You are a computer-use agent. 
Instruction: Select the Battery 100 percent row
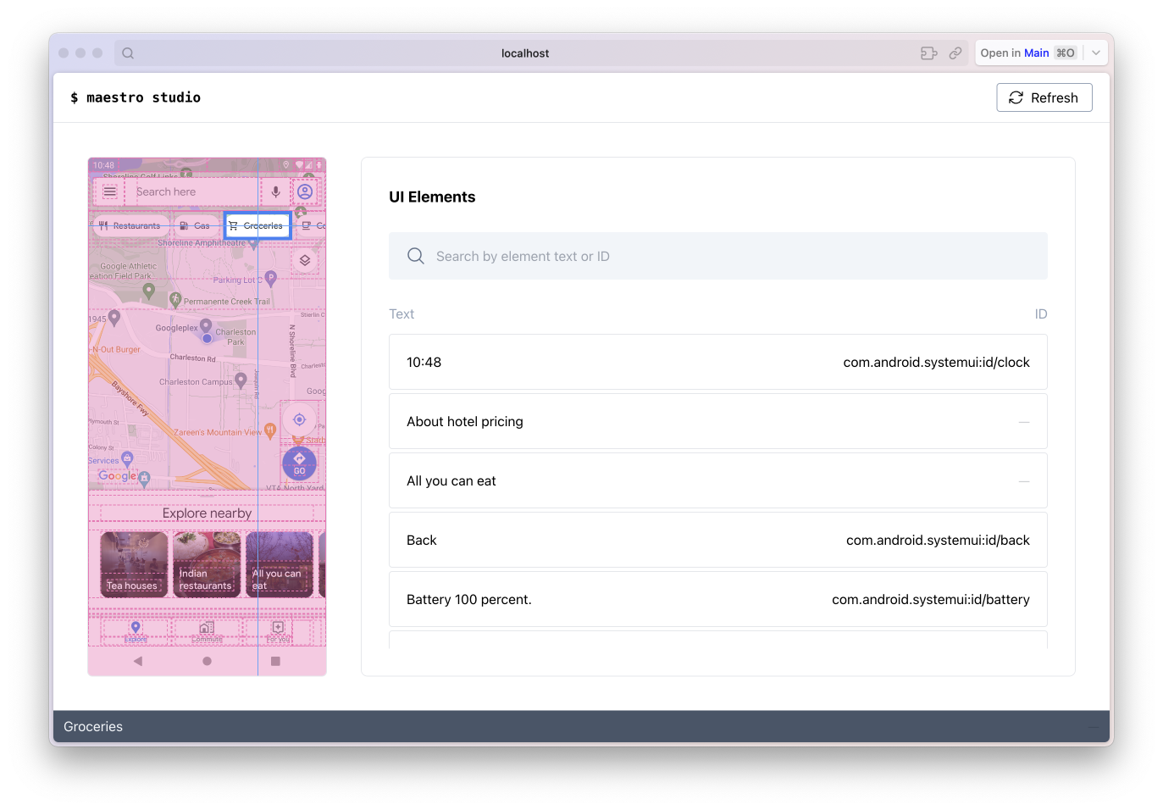point(718,599)
